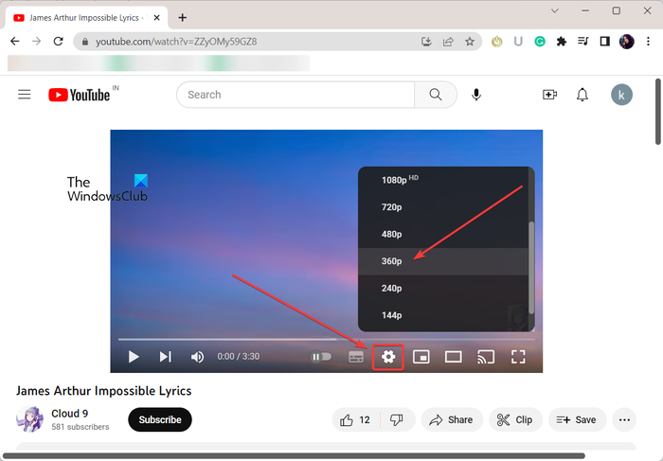Seek on the video progress bar
Image resolution: width=663 pixels, height=461 pixels.
327,339
